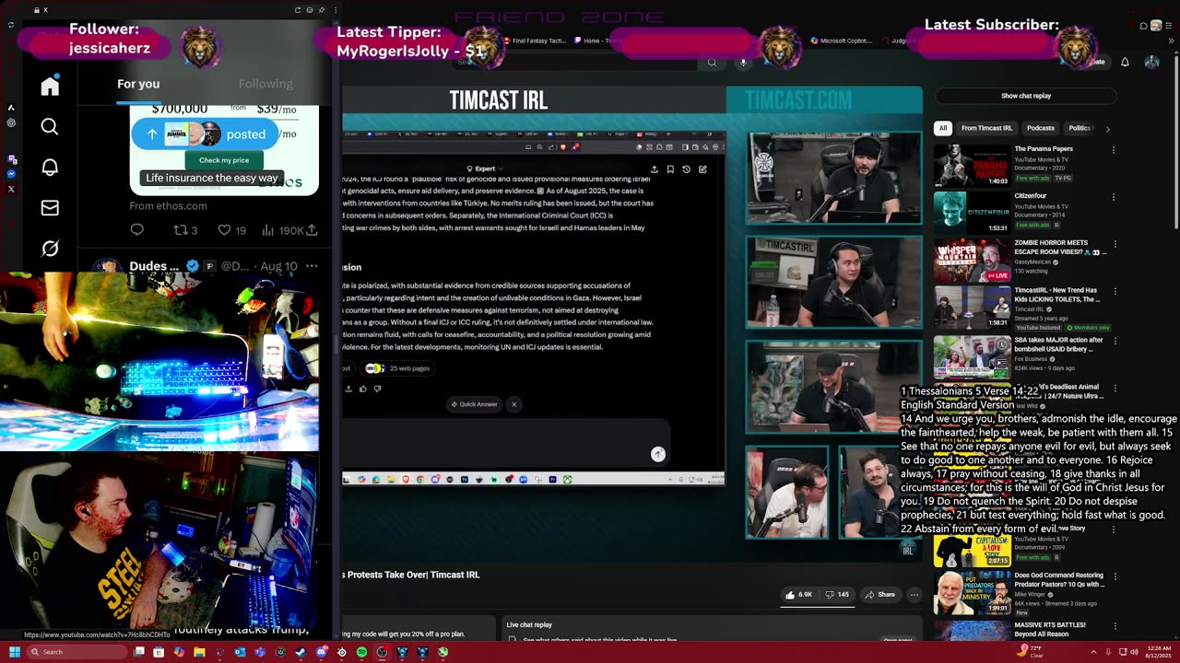This screenshot has width=1180, height=663.
Task: Open Steam from the taskbar
Action: [301, 652]
